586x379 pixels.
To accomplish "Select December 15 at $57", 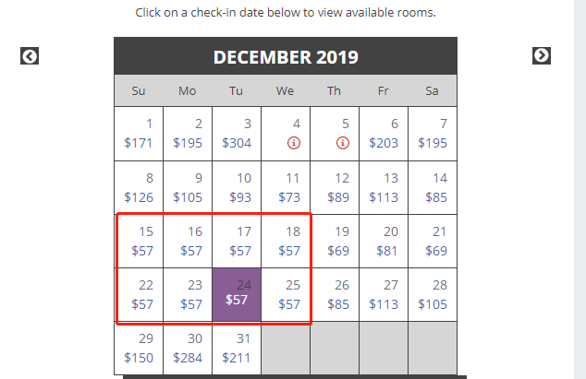I will pos(139,241).
